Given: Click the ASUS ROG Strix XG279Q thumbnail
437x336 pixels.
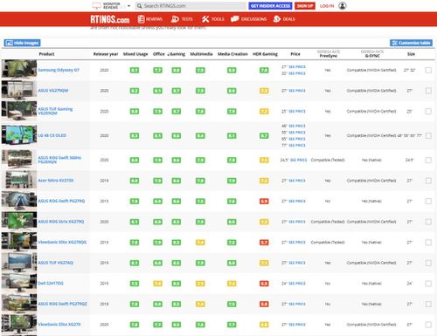Looking at the screenshot, I should tap(19, 221).
